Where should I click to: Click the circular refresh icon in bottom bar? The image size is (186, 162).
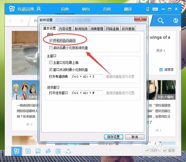click(68, 151)
